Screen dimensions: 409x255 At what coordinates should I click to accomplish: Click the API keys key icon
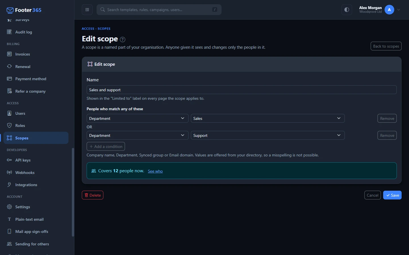point(9,160)
